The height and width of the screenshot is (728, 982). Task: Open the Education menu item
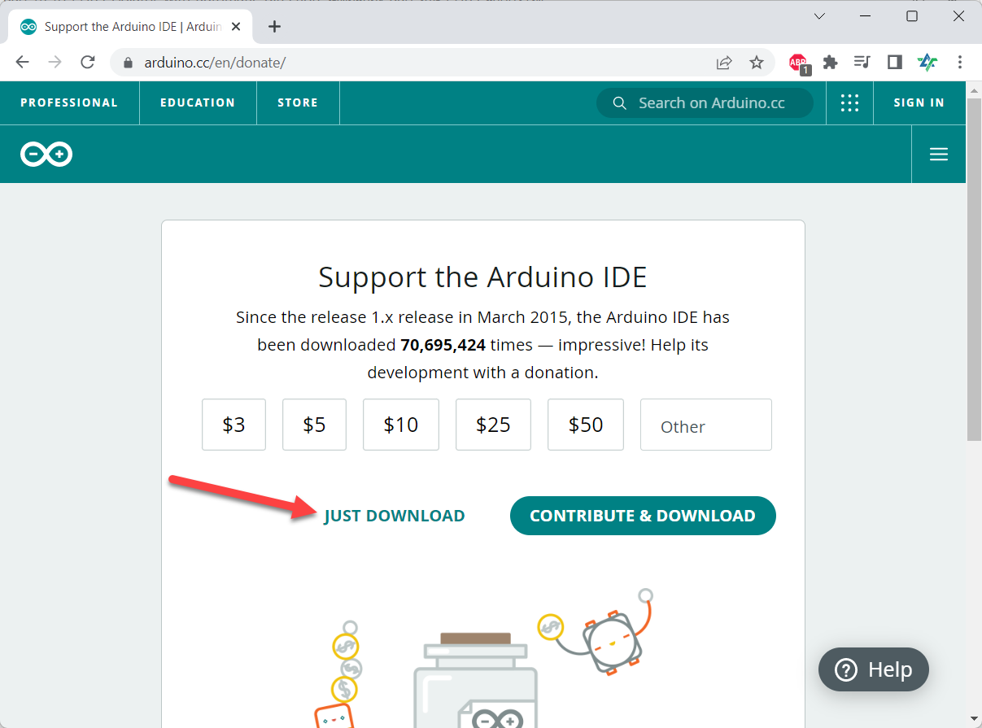point(198,102)
